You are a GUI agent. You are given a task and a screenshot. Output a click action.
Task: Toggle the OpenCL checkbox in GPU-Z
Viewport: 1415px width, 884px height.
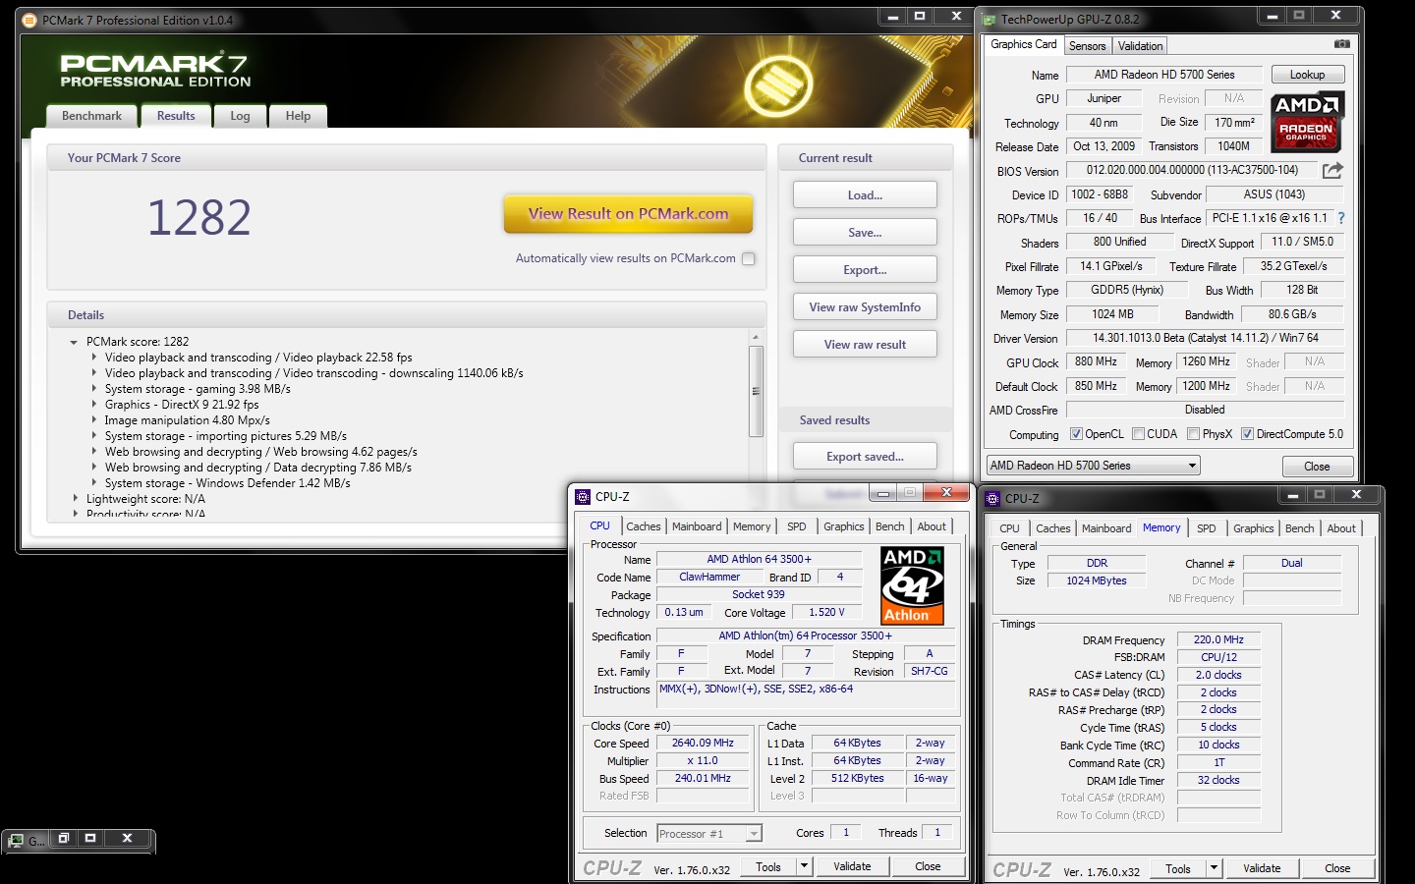point(1076,434)
